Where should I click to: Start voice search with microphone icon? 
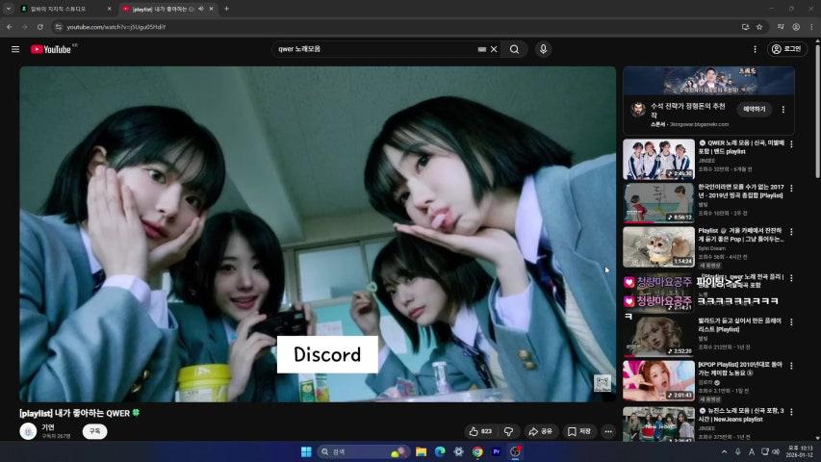543,49
